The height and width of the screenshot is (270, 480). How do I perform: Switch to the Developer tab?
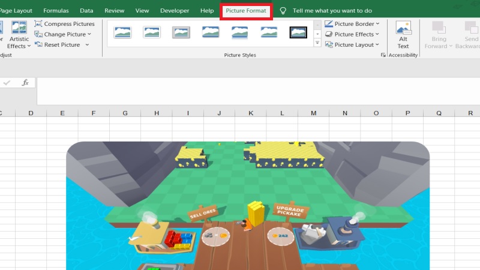175,11
